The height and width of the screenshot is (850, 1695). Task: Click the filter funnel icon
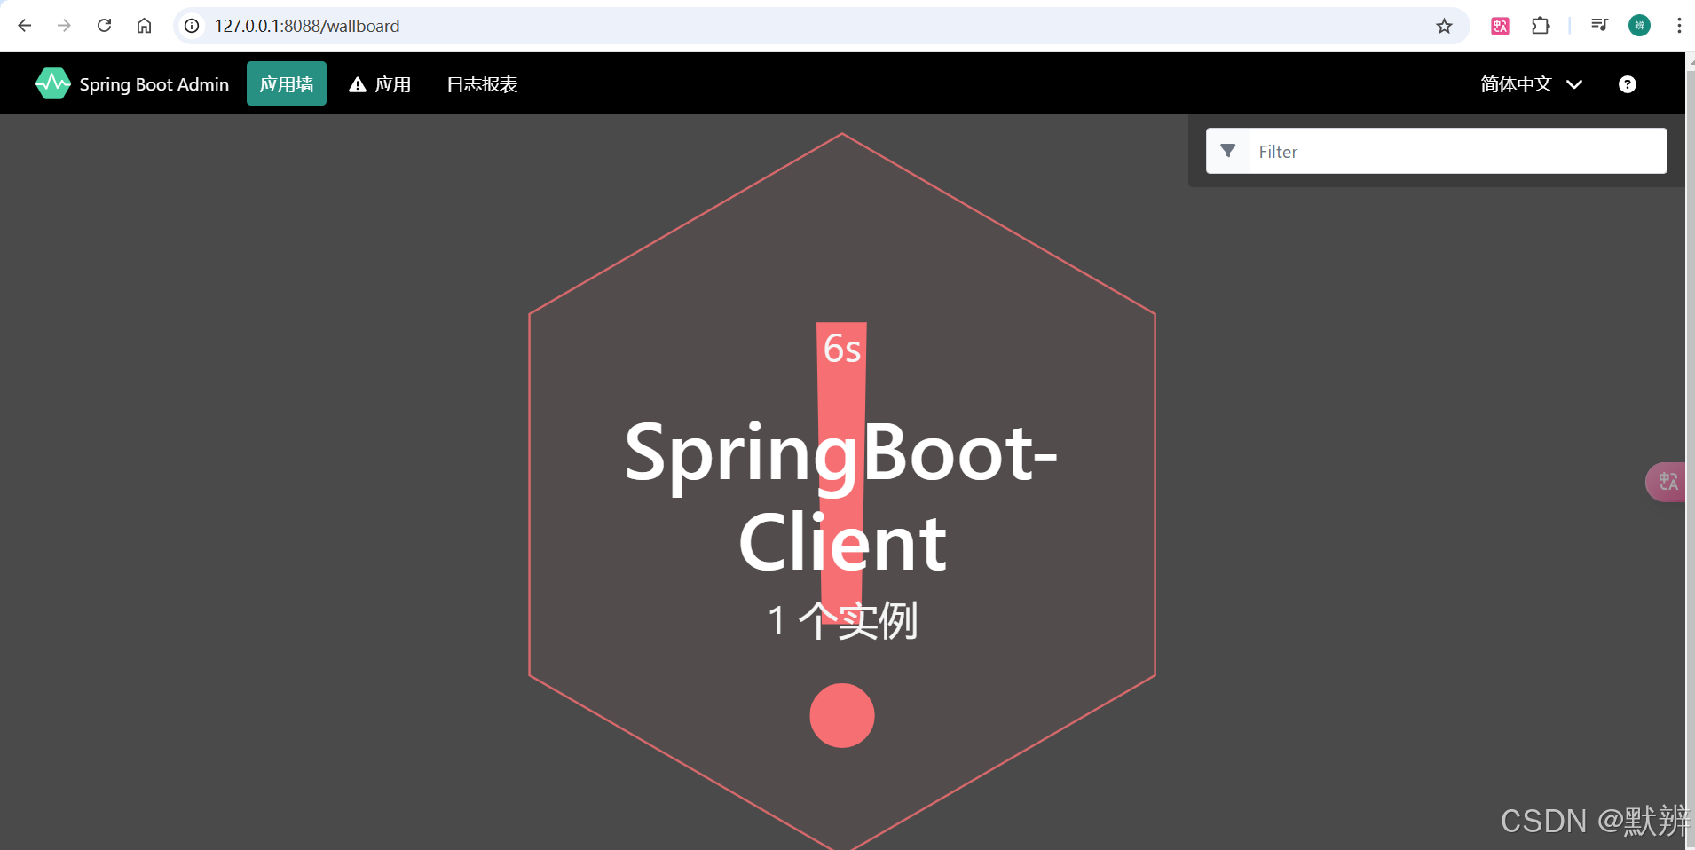pyautogui.click(x=1229, y=151)
